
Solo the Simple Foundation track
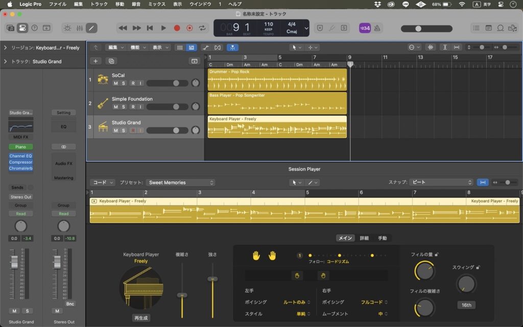[x=124, y=107]
